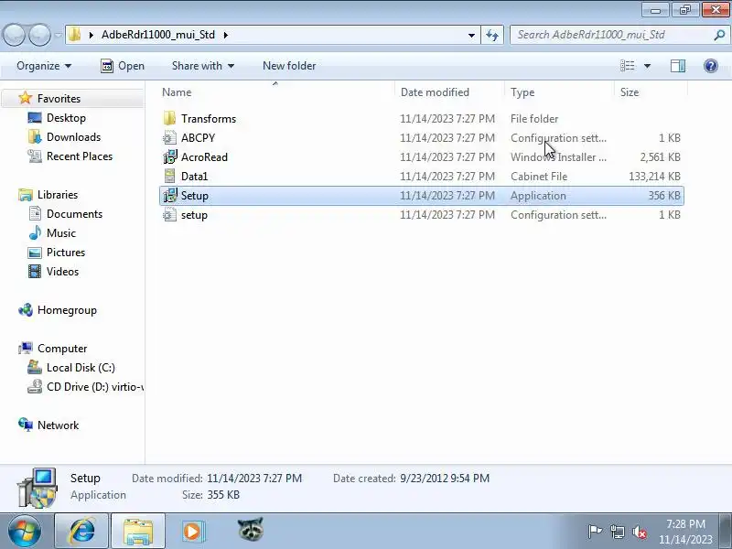Image resolution: width=732 pixels, height=549 pixels.
Task: Open Downloads in Favorites
Action: [x=74, y=136]
